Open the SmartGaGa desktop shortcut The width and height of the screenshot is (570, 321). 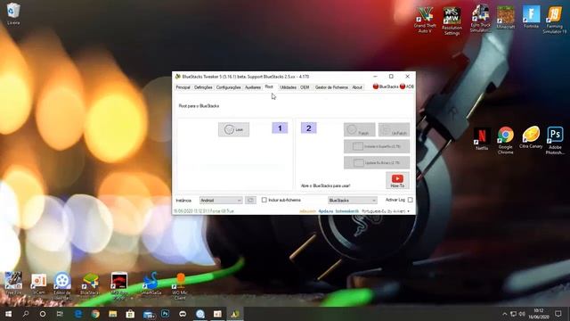[151, 284]
